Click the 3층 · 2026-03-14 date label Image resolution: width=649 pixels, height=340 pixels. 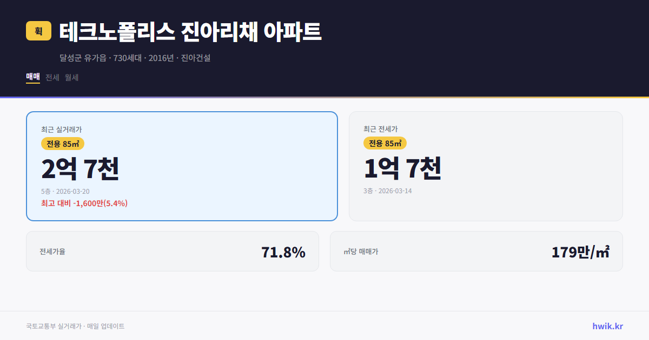pyautogui.click(x=388, y=191)
